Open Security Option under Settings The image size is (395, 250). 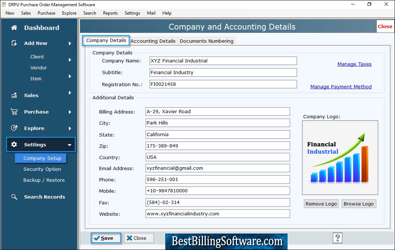tap(42, 169)
